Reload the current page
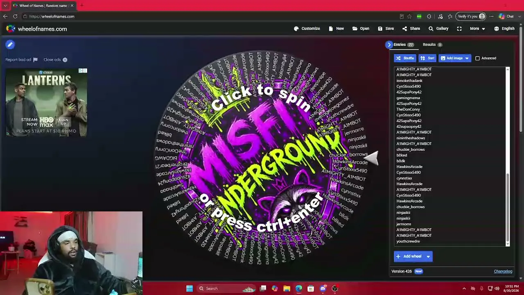This screenshot has height=295, width=524. [x=15, y=16]
